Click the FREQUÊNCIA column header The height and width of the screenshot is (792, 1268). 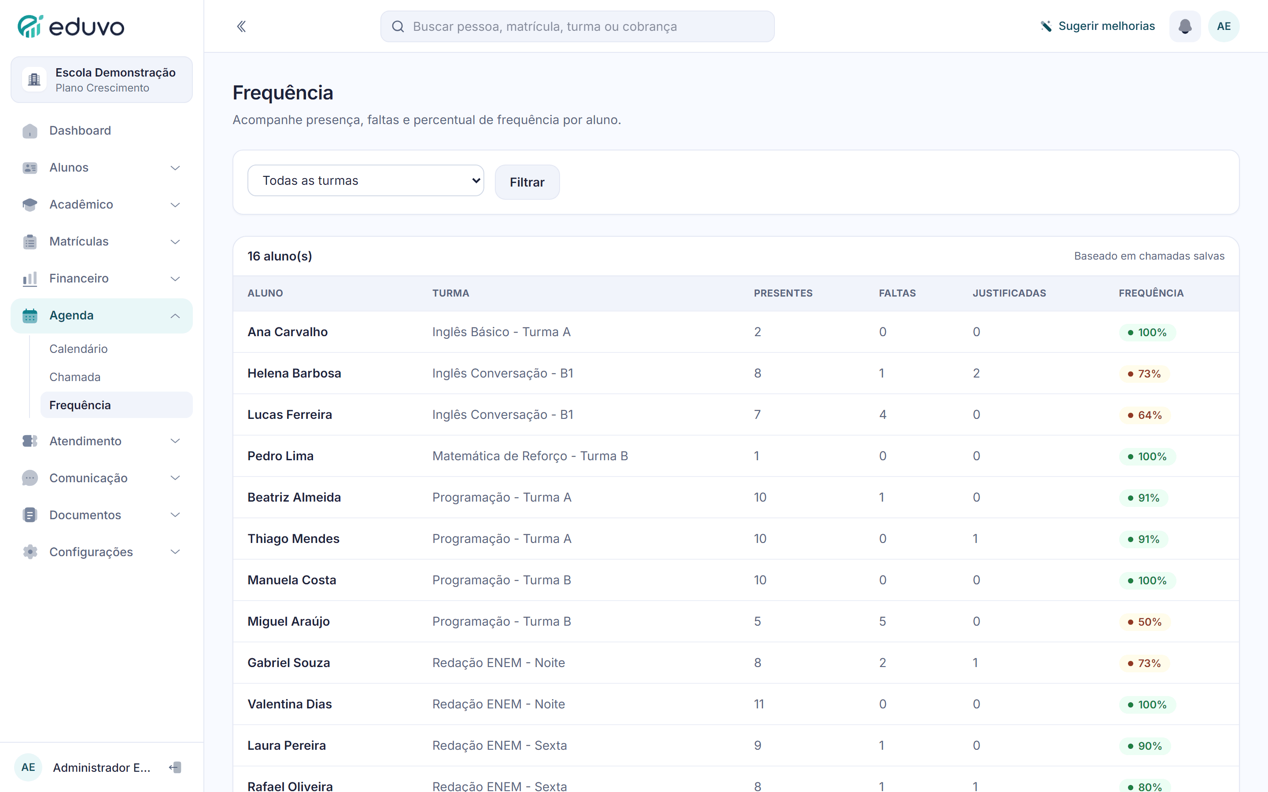tap(1150, 293)
